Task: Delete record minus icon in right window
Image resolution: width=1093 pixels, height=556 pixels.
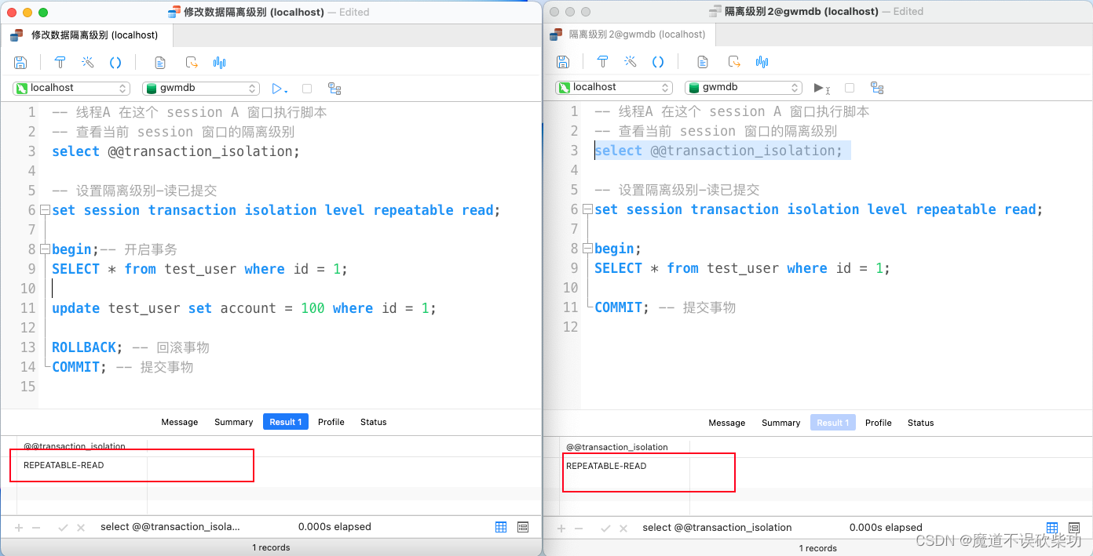Action: click(x=579, y=529)
